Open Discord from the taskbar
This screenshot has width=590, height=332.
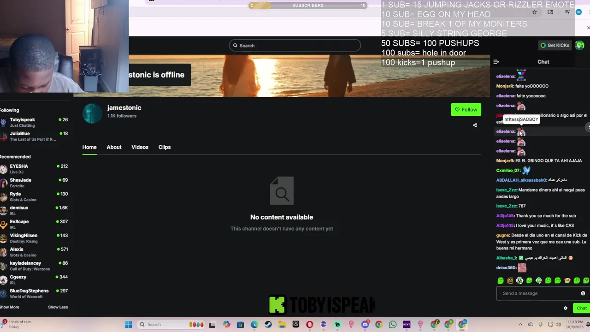pos(365,325)
